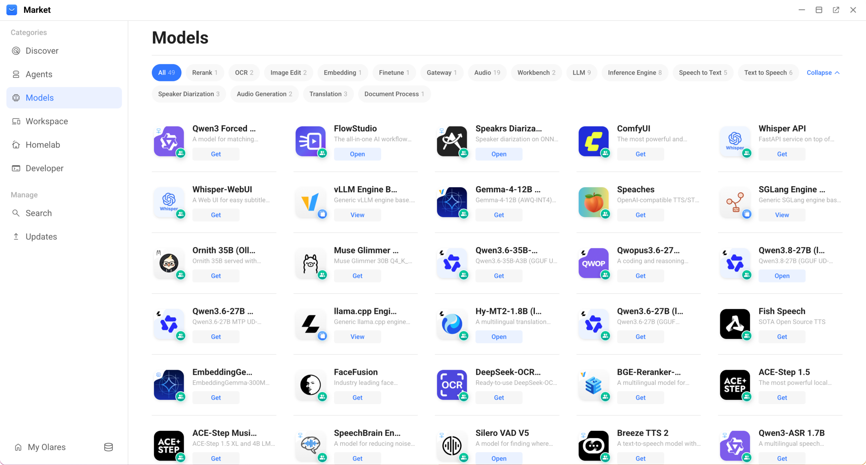Show LLM models only
Screen dimensions: 866x465
tap(582, 73)
